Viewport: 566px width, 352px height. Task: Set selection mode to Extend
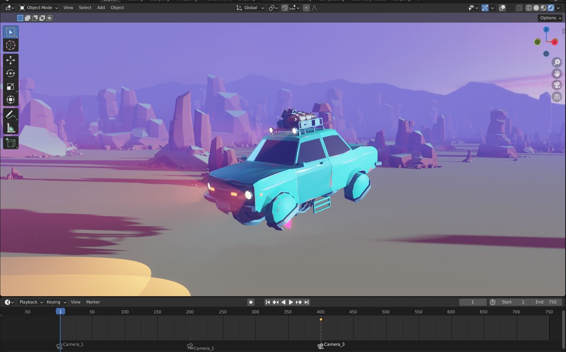[27, 18]
